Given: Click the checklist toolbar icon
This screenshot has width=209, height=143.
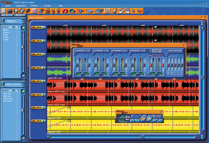Looking at the screenshot, I should coord(107,11).
